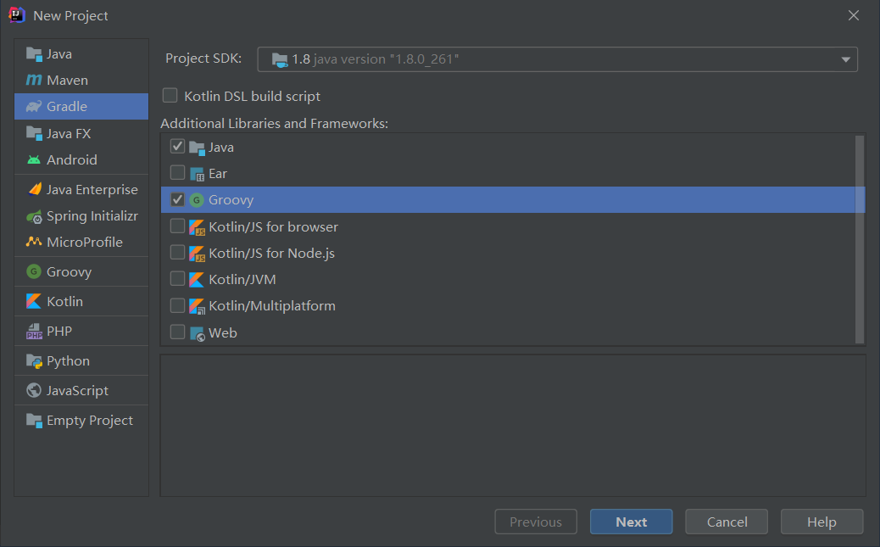Check the Kotlin/Multiplatform checkbox
This screenshot has width=880, height=547.
click(177, 305)
